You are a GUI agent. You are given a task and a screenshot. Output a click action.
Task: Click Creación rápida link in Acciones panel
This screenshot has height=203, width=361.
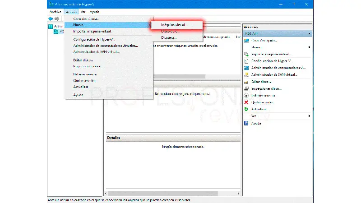(x=264, y=41)
